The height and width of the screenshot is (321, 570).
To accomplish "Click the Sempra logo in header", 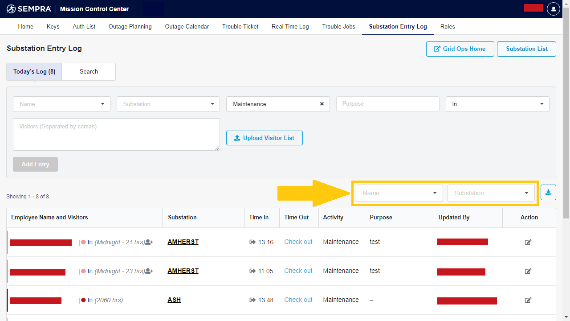I will pos(29,9).
